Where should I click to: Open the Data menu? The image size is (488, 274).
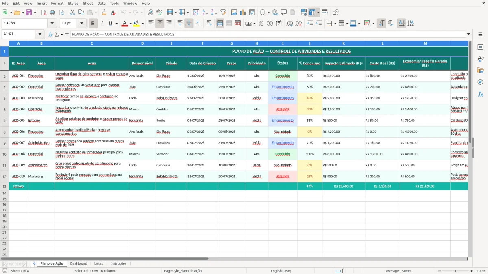pos(101,3)
